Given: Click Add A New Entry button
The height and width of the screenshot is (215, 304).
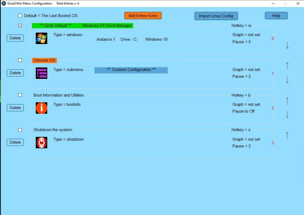Looking at the screenshot, I should (143, 16).
